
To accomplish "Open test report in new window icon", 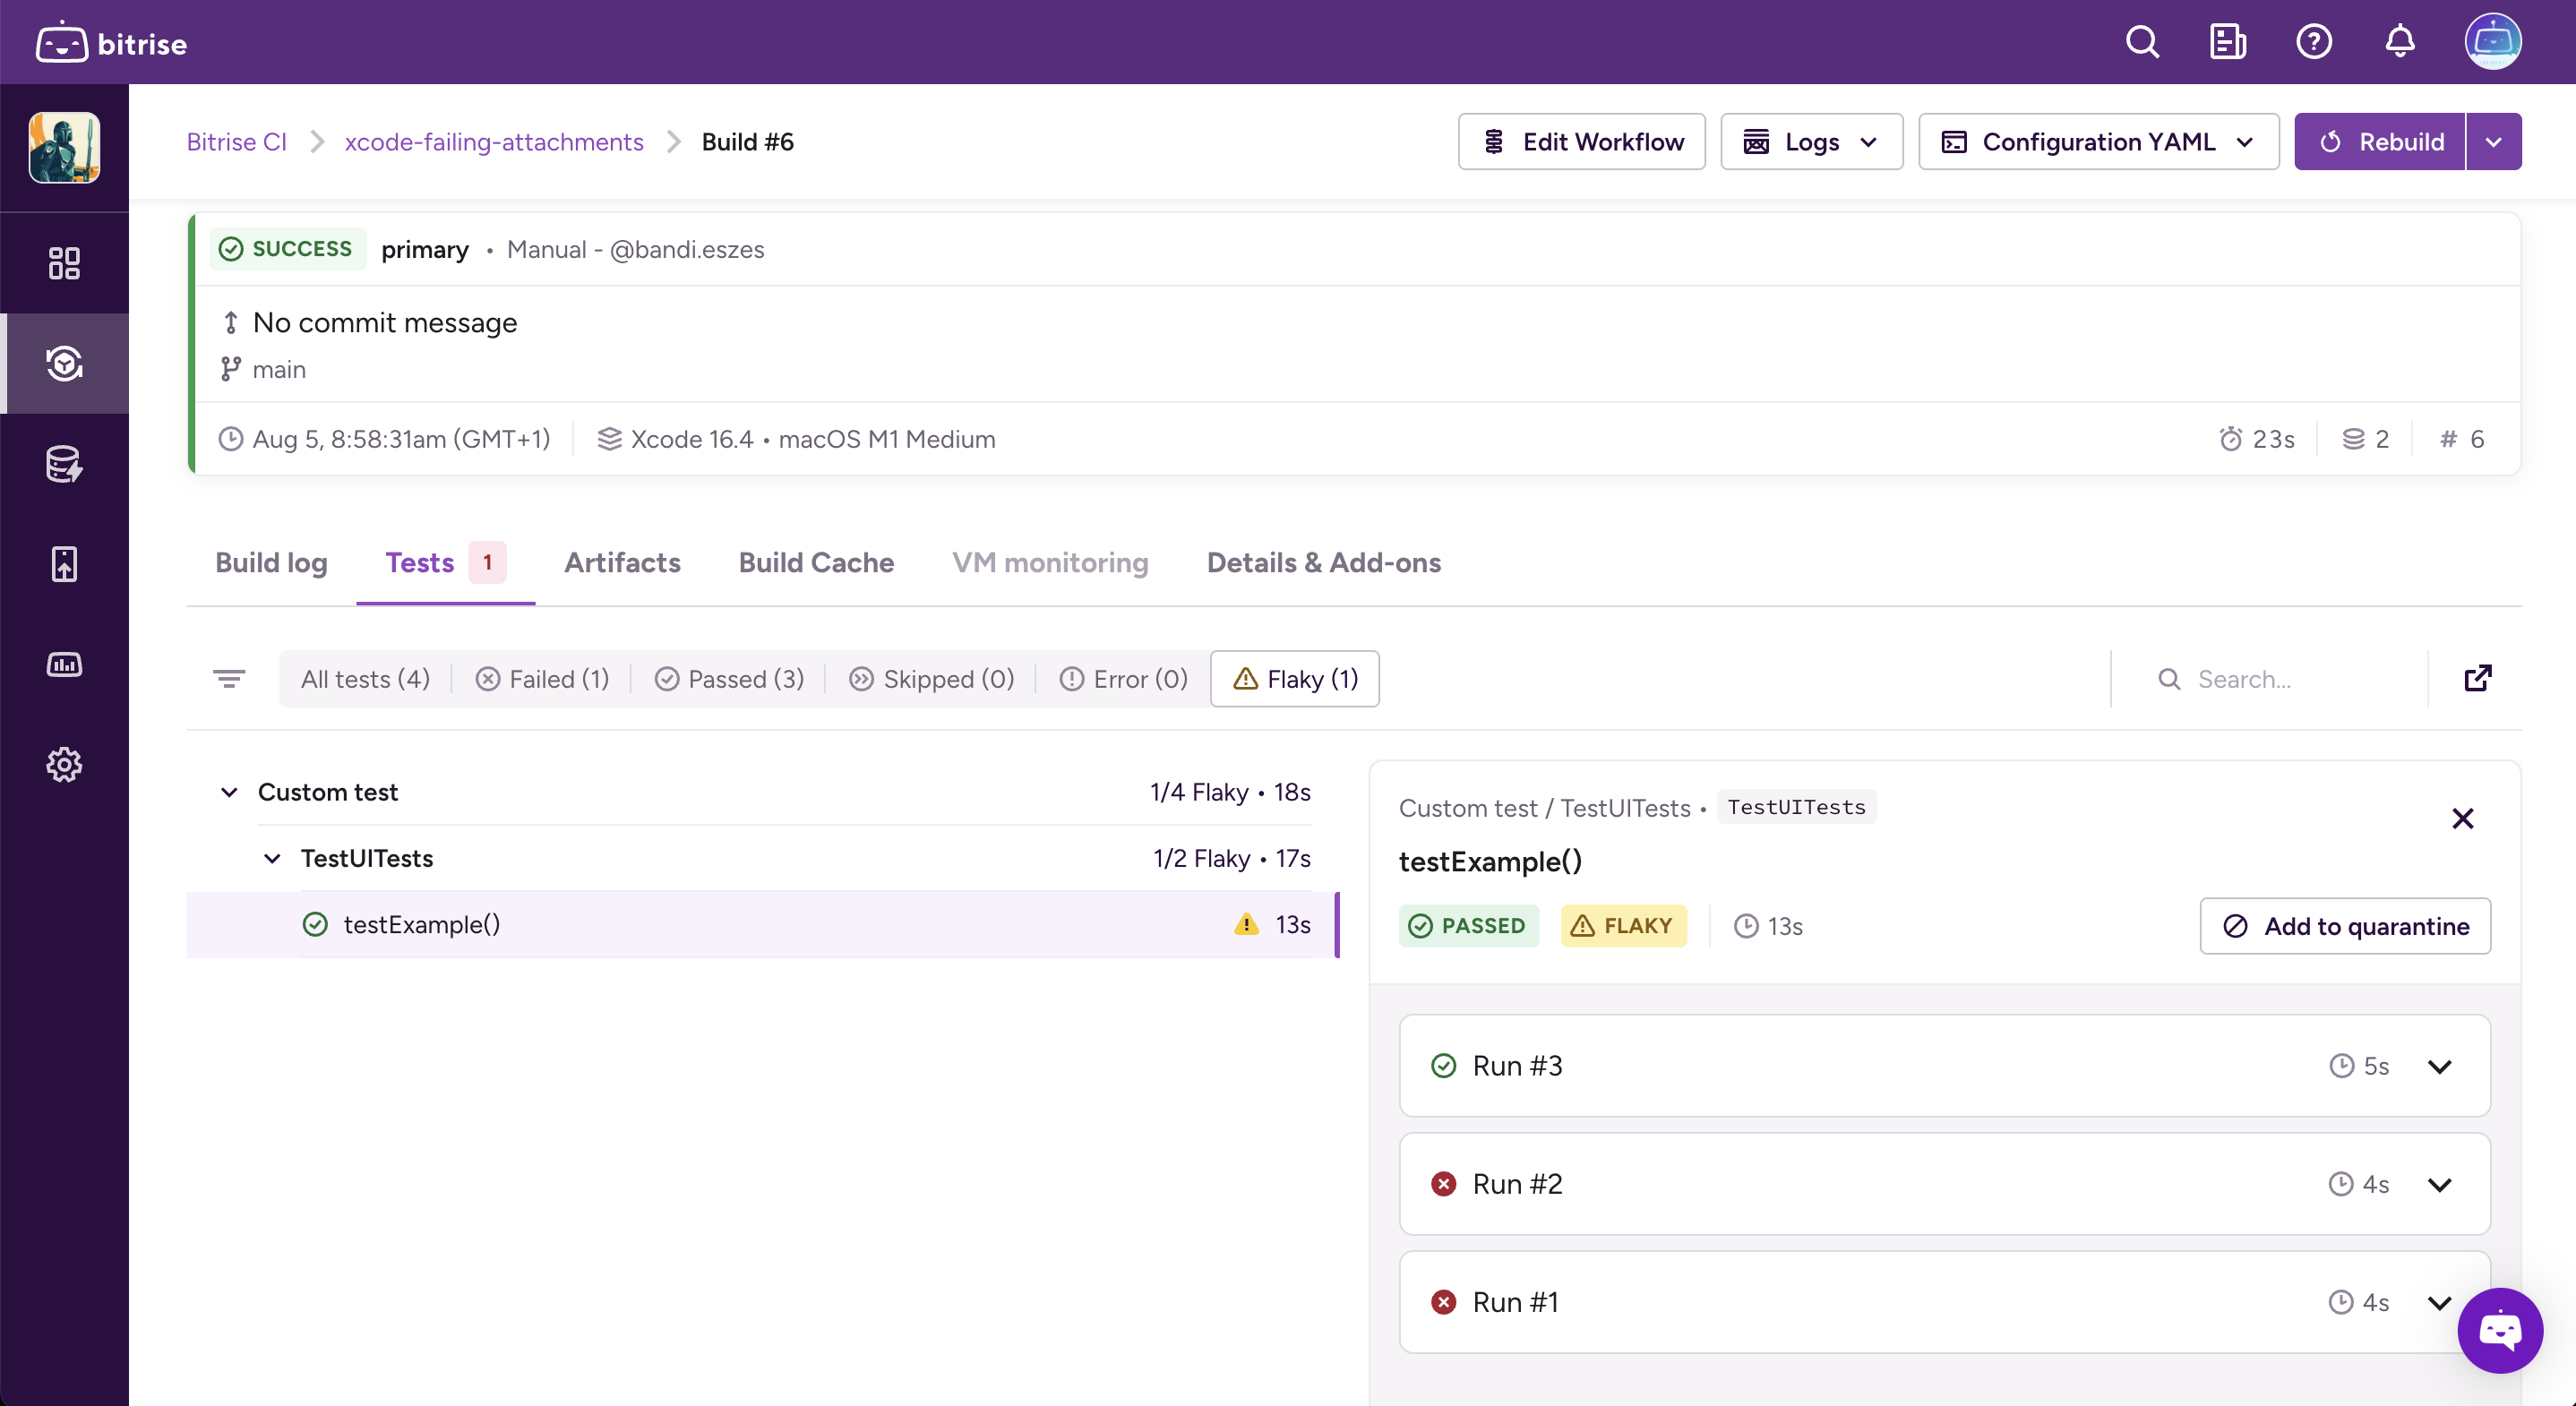I will [x=2477, y=679].
